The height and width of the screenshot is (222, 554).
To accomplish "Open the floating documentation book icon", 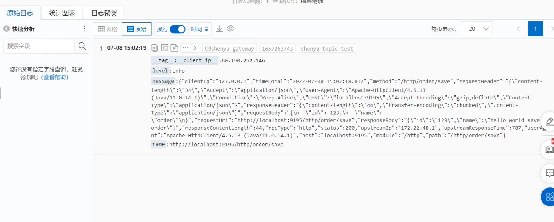I will coord(549,150).
